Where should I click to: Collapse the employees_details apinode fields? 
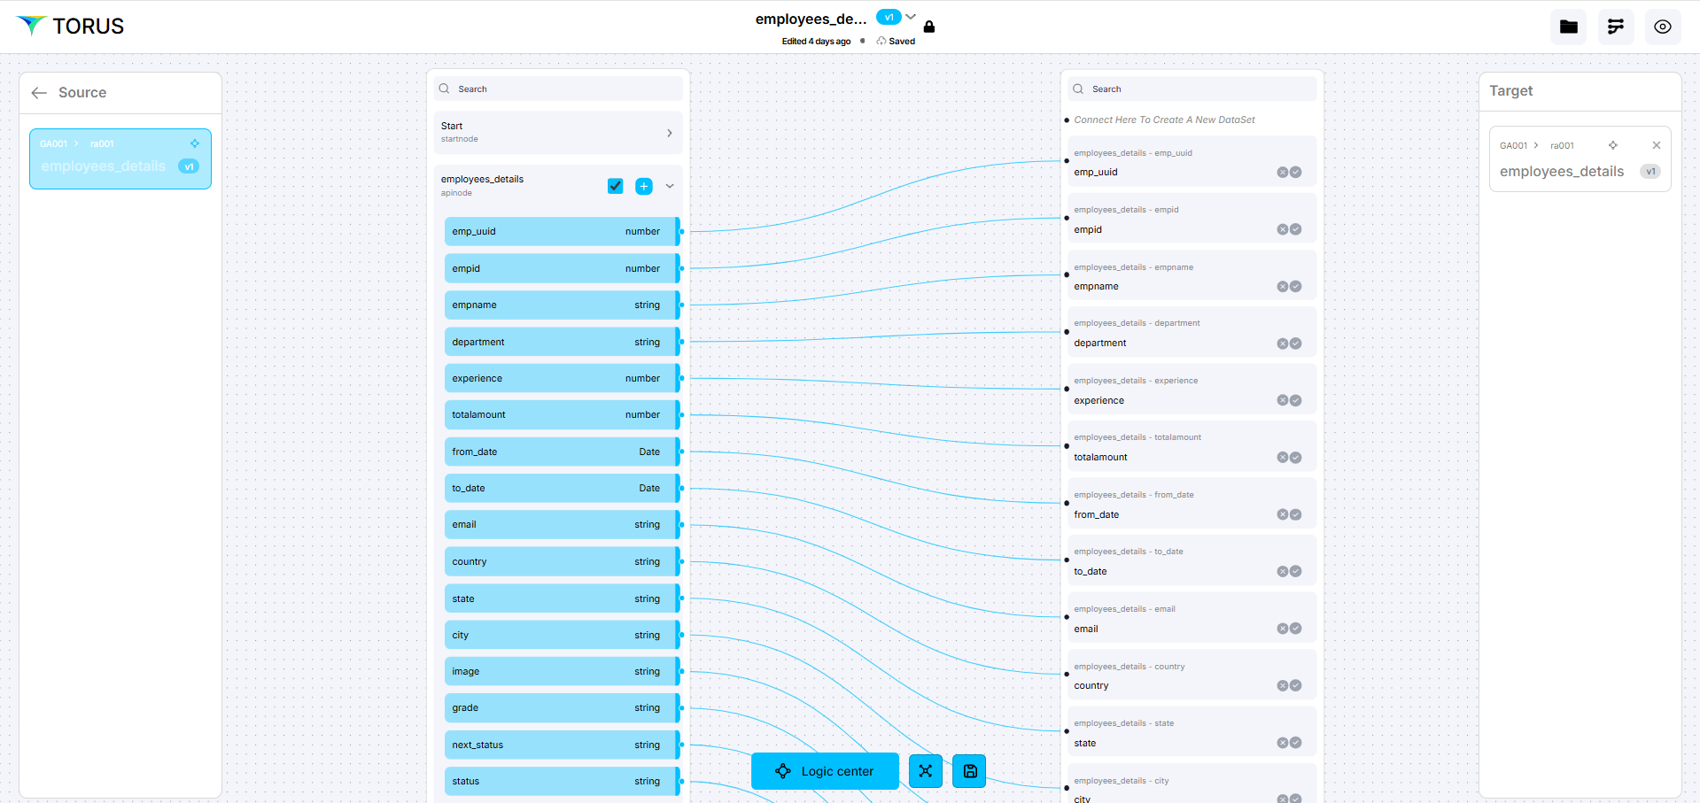[670, 186]
